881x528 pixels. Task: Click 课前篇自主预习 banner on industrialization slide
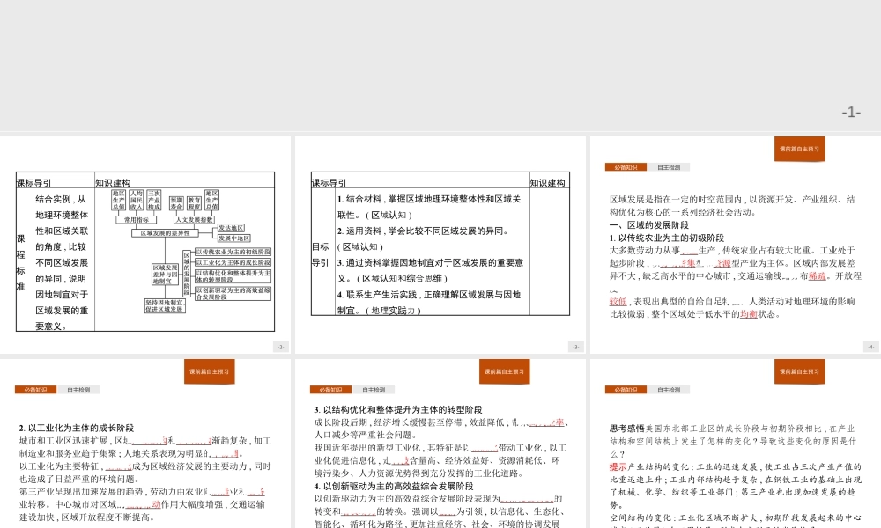coord(209,371)
